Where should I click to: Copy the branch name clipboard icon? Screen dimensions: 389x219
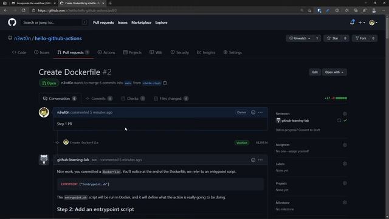pos(165,83)
